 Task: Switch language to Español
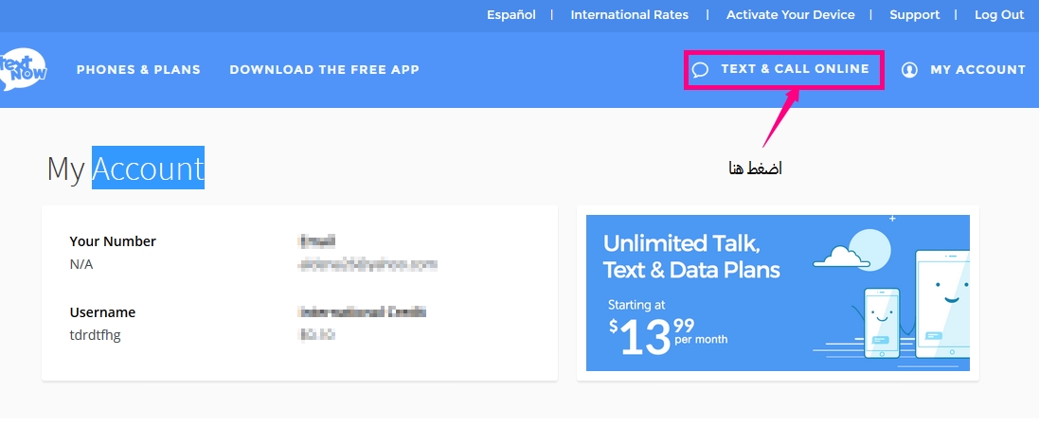tap(511, 14)
